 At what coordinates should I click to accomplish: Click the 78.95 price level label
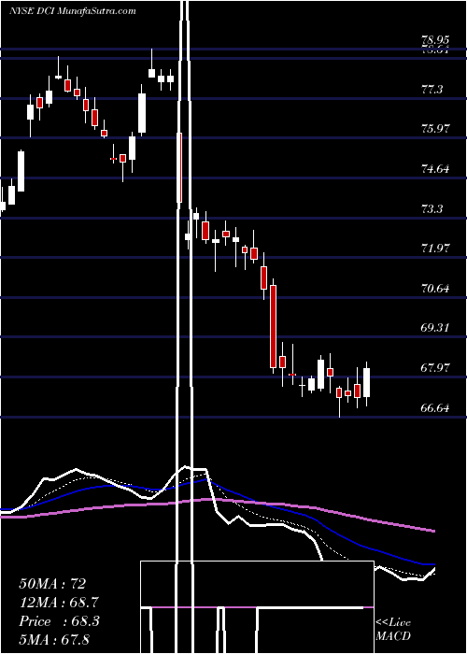pos(435,40)
